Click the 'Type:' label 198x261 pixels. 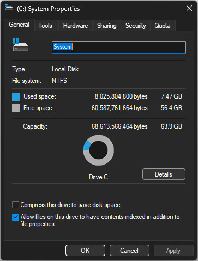[x=19, y=69]
